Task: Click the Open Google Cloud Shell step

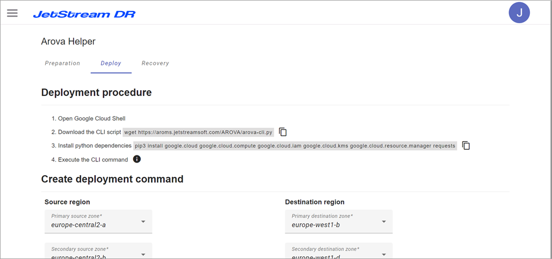Action: tap(92, 118)
